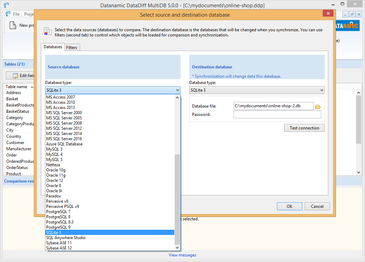Image resolution: width=365 pixels, height=262 pixels.
Task: Select the Databases tab
Action: pyautogui.click(x=53, y=47)
